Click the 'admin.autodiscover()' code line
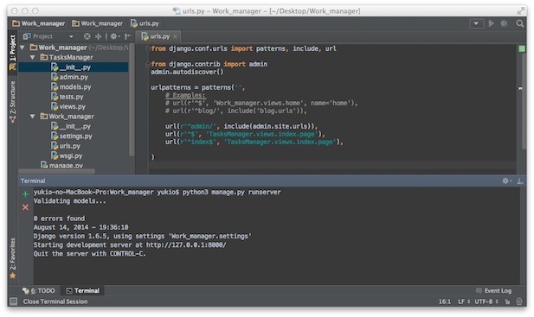Image resolution: width=534 pixels, height=317 pixels. point(187,72)
